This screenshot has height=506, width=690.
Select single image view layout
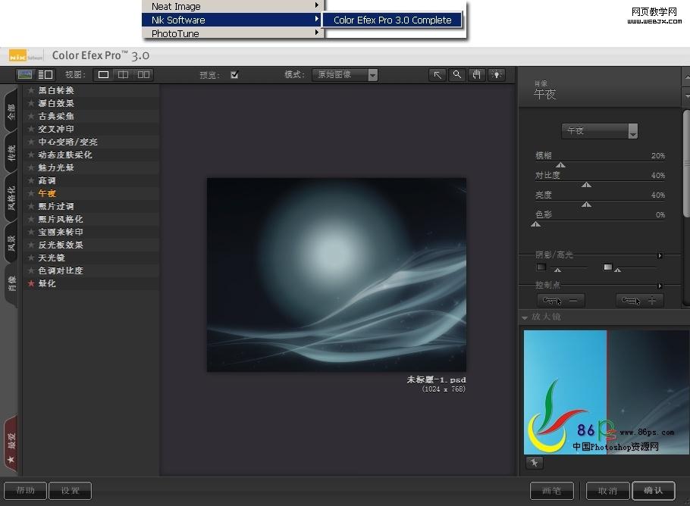(103, 75)
